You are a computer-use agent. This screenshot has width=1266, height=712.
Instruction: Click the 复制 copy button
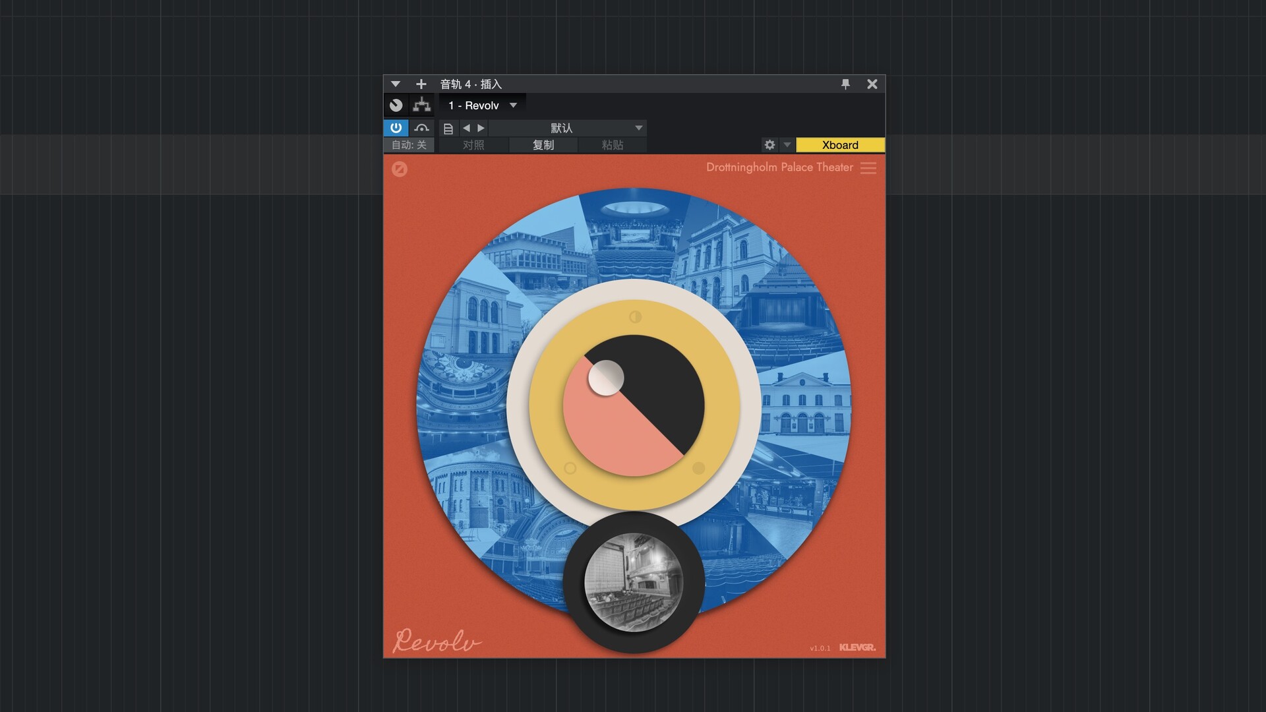tap(543, 145)
